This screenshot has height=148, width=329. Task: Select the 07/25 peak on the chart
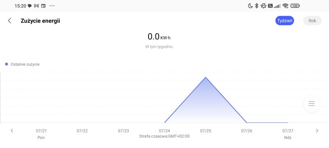pos(206,77)
